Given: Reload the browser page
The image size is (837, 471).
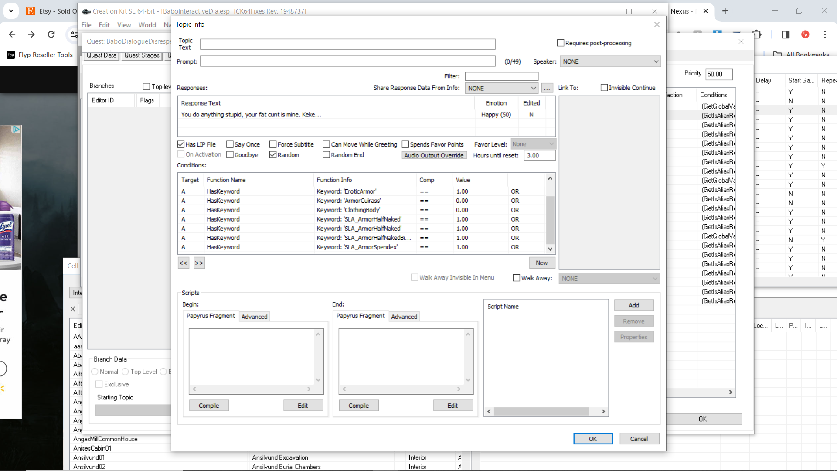Looking at the screenshot, I should pos(51,34).
